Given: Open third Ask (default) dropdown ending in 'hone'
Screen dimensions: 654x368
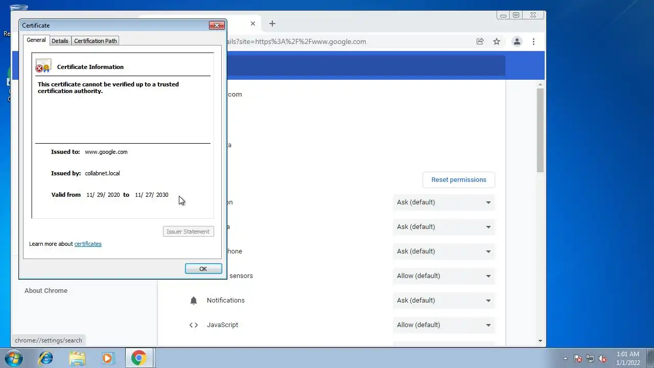Looking at the screenshot, I should pos(444,251).
